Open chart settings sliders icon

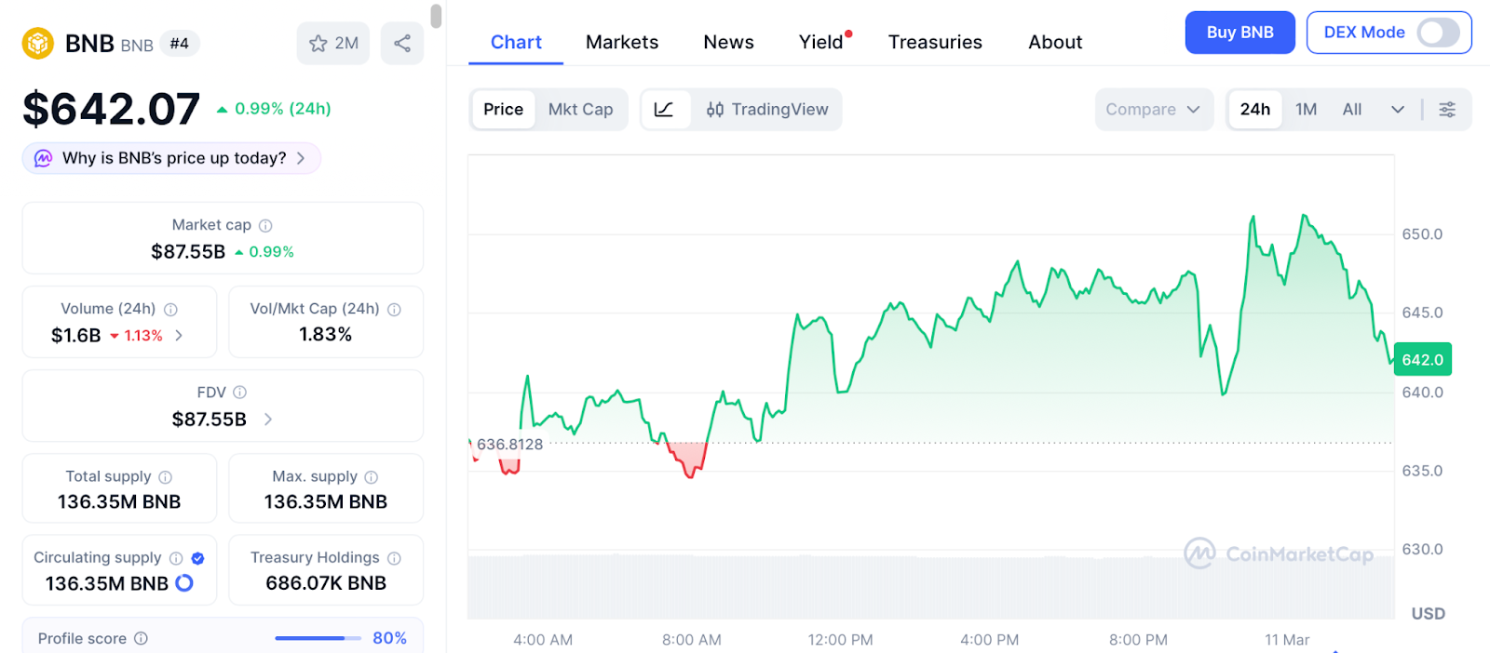pos(1447,110)
